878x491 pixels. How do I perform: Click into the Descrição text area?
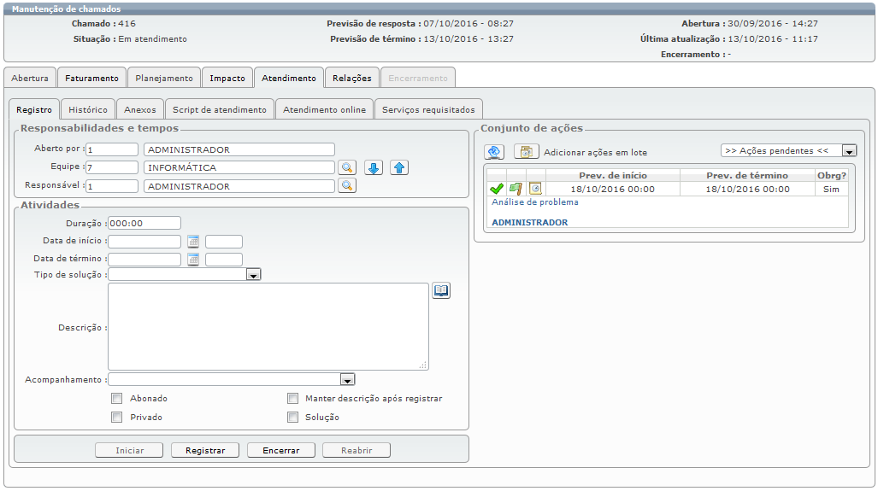(x=268, y=326)
